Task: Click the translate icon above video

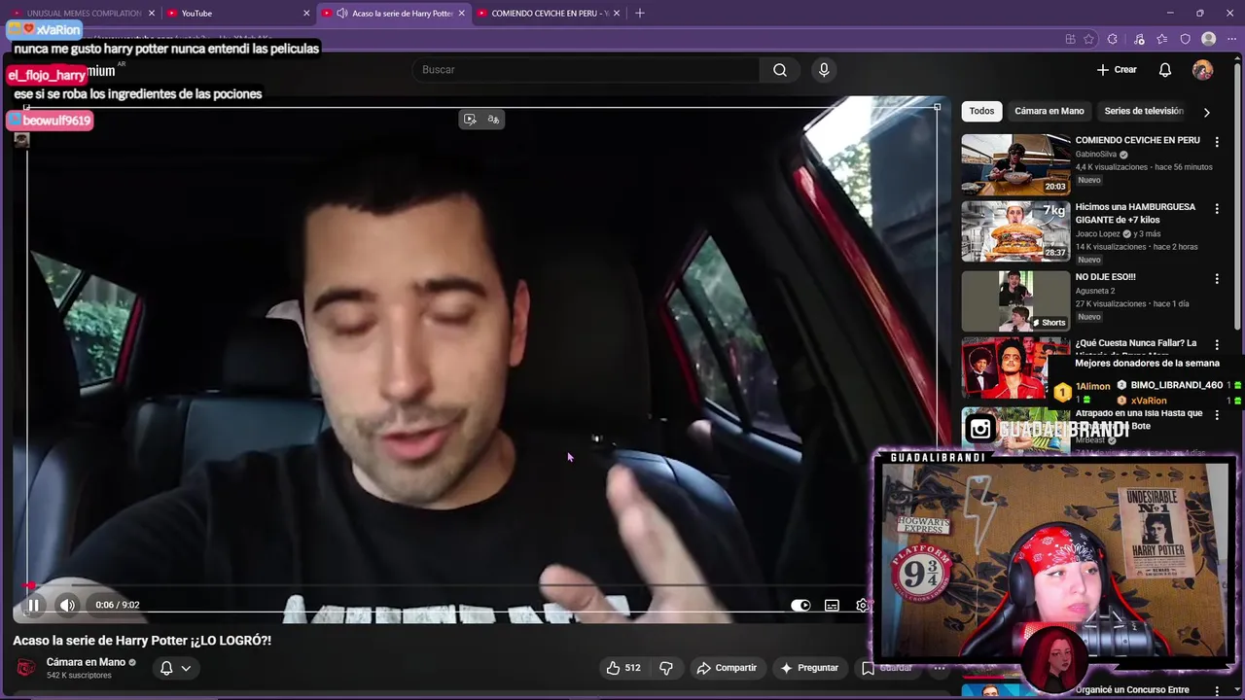Action: click(x=493, y=119)
